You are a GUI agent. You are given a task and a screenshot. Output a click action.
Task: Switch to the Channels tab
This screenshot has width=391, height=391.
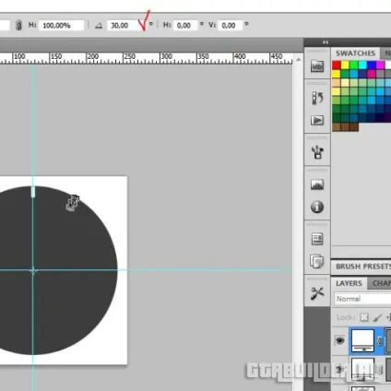[x=381, y=283]
